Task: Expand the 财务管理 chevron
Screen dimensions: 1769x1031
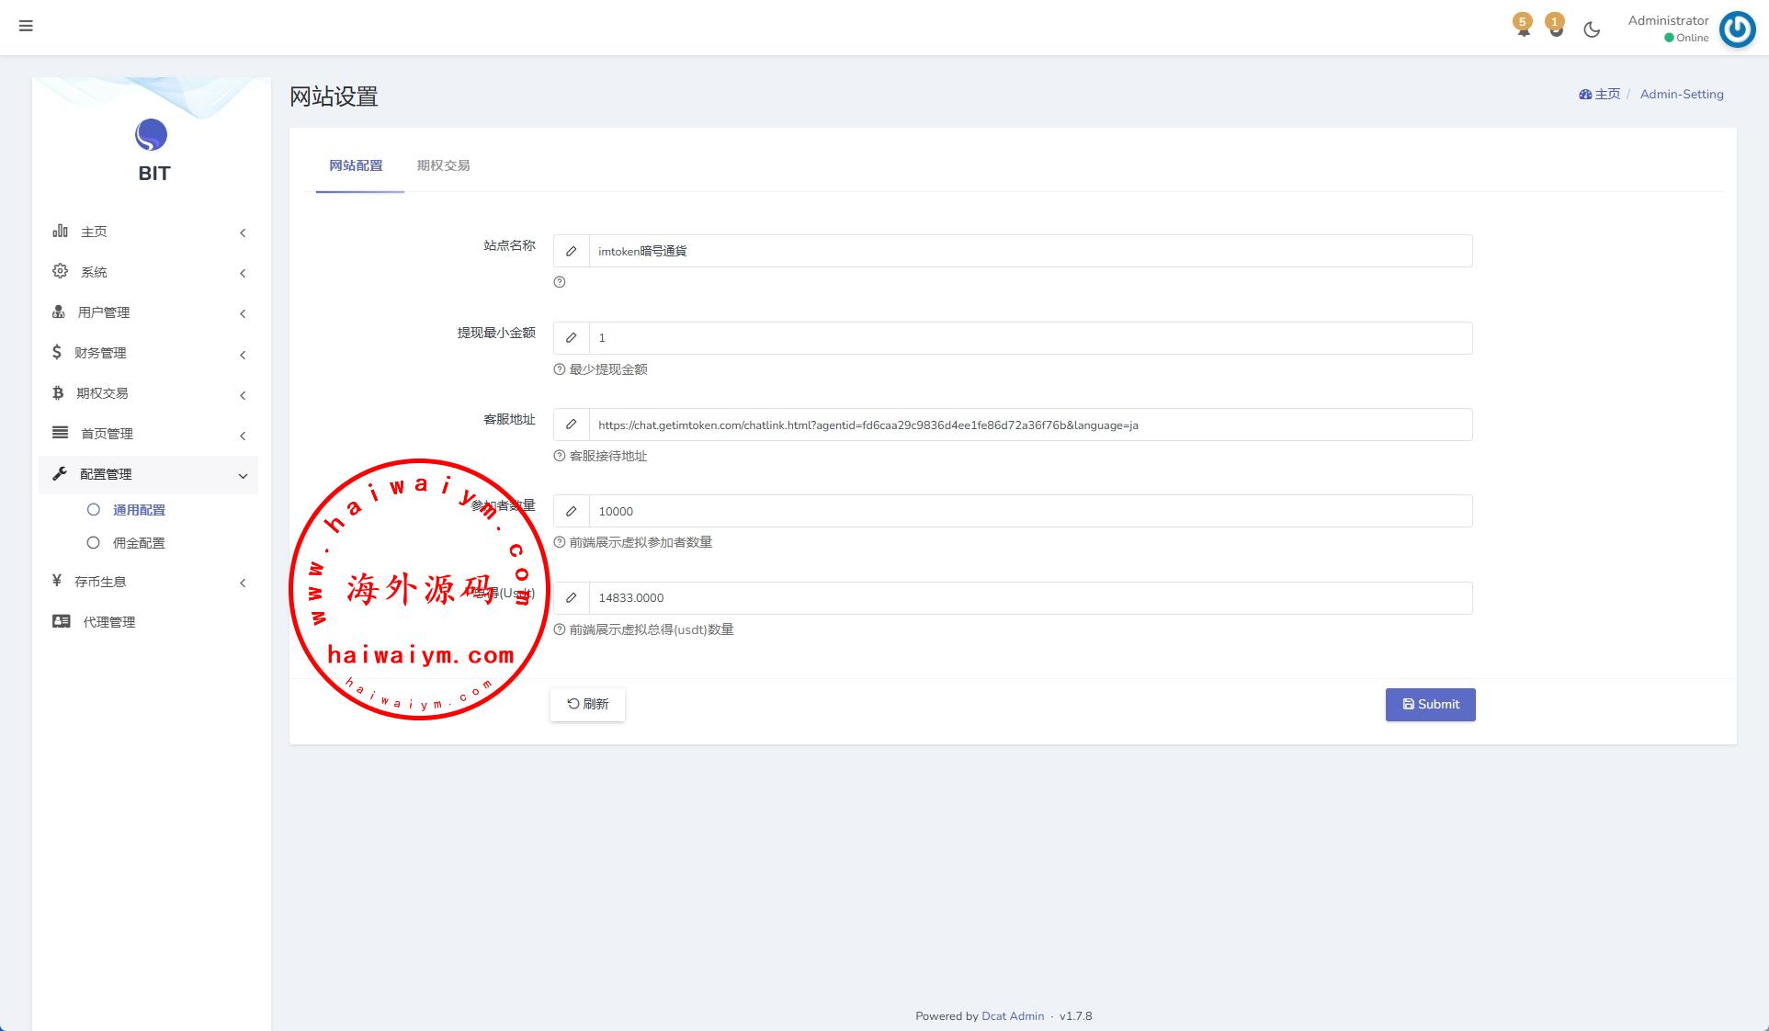Action: pos(243,355)
